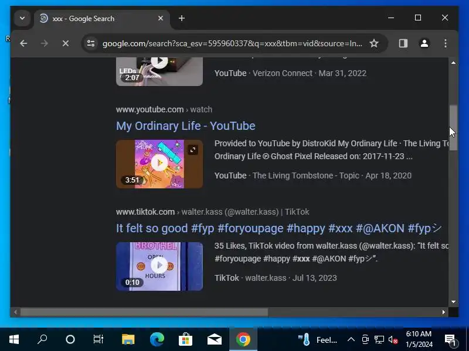Screen dimensions: 469x351
Task: Click the www.tiktok.com walter.kass breadcrumb
Action: [x=212, y=212]
